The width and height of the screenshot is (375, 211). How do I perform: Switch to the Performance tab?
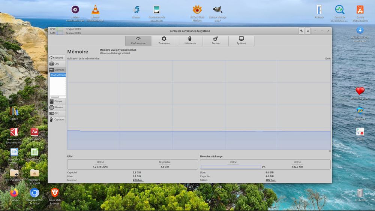pos(138,41)
